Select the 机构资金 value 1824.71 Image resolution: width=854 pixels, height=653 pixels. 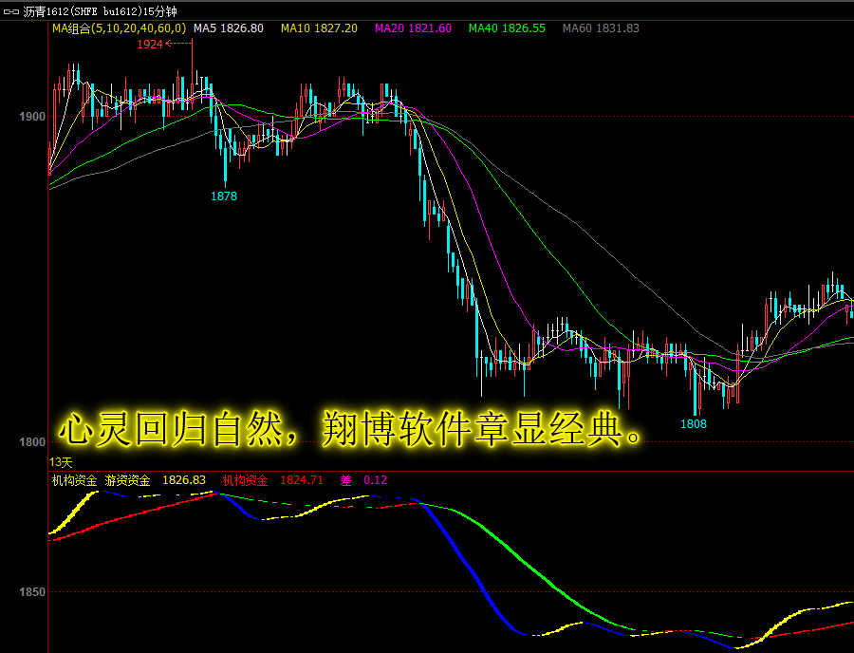click(x=302, y=480)
